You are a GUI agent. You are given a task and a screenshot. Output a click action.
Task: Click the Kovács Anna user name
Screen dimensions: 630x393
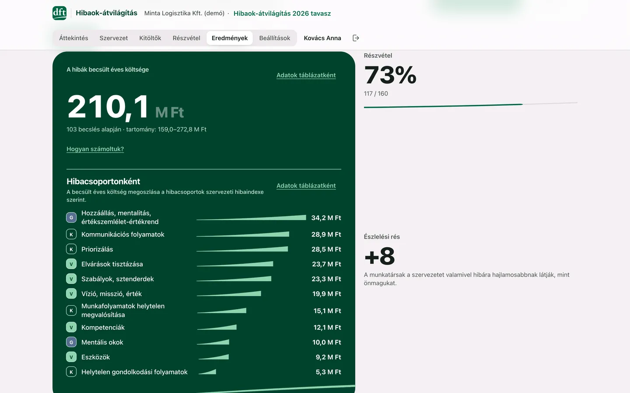pyautogui.click(x=322, y=38)
